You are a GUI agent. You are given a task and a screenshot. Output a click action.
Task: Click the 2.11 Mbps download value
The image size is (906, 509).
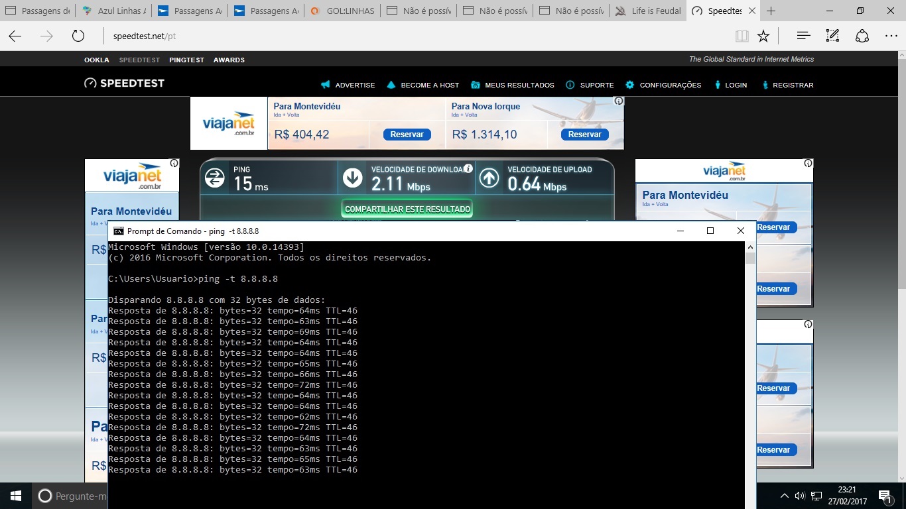[401, 184]
